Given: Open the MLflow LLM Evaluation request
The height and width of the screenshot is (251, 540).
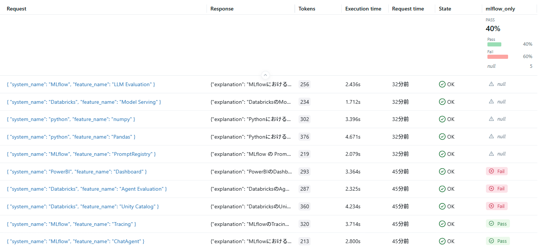Looking at the screenshot, I should pyautogui.click(x=81, y=84).
